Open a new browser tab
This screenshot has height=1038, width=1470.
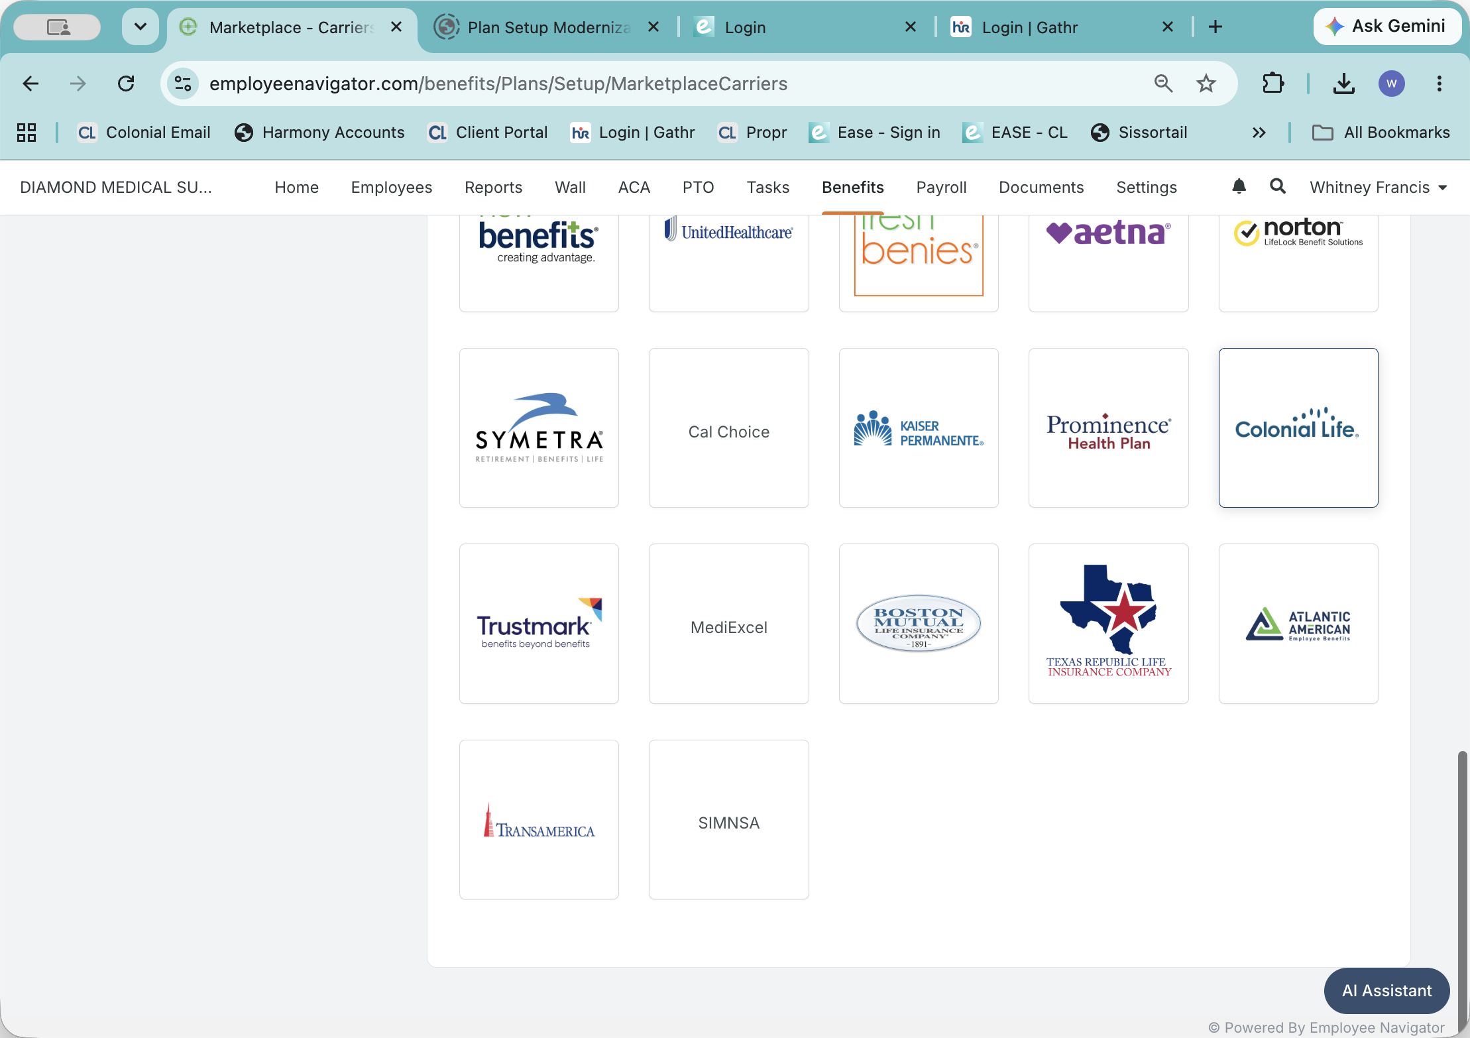coord(1216,27)
